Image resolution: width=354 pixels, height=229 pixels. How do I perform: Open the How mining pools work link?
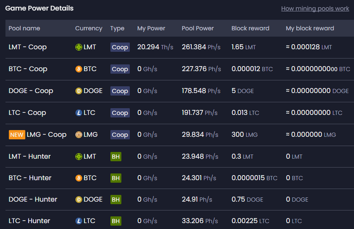pos(315,8)
